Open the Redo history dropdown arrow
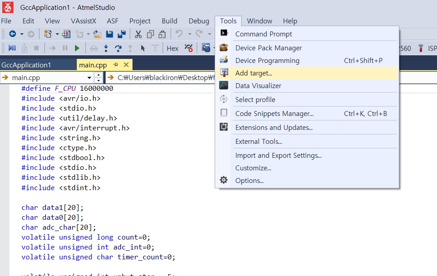This screenshot has height=276, width=437. [x=210, y=34]
